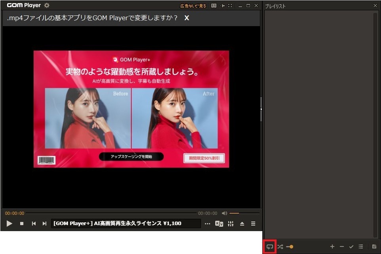Click the 広告なしで見る link
The image size is (381, 254).
(193, 6)
